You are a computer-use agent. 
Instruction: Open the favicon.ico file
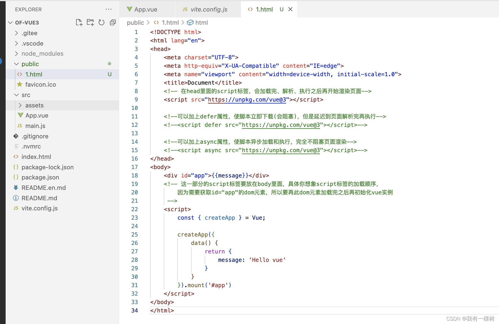(x=41, y=84)
